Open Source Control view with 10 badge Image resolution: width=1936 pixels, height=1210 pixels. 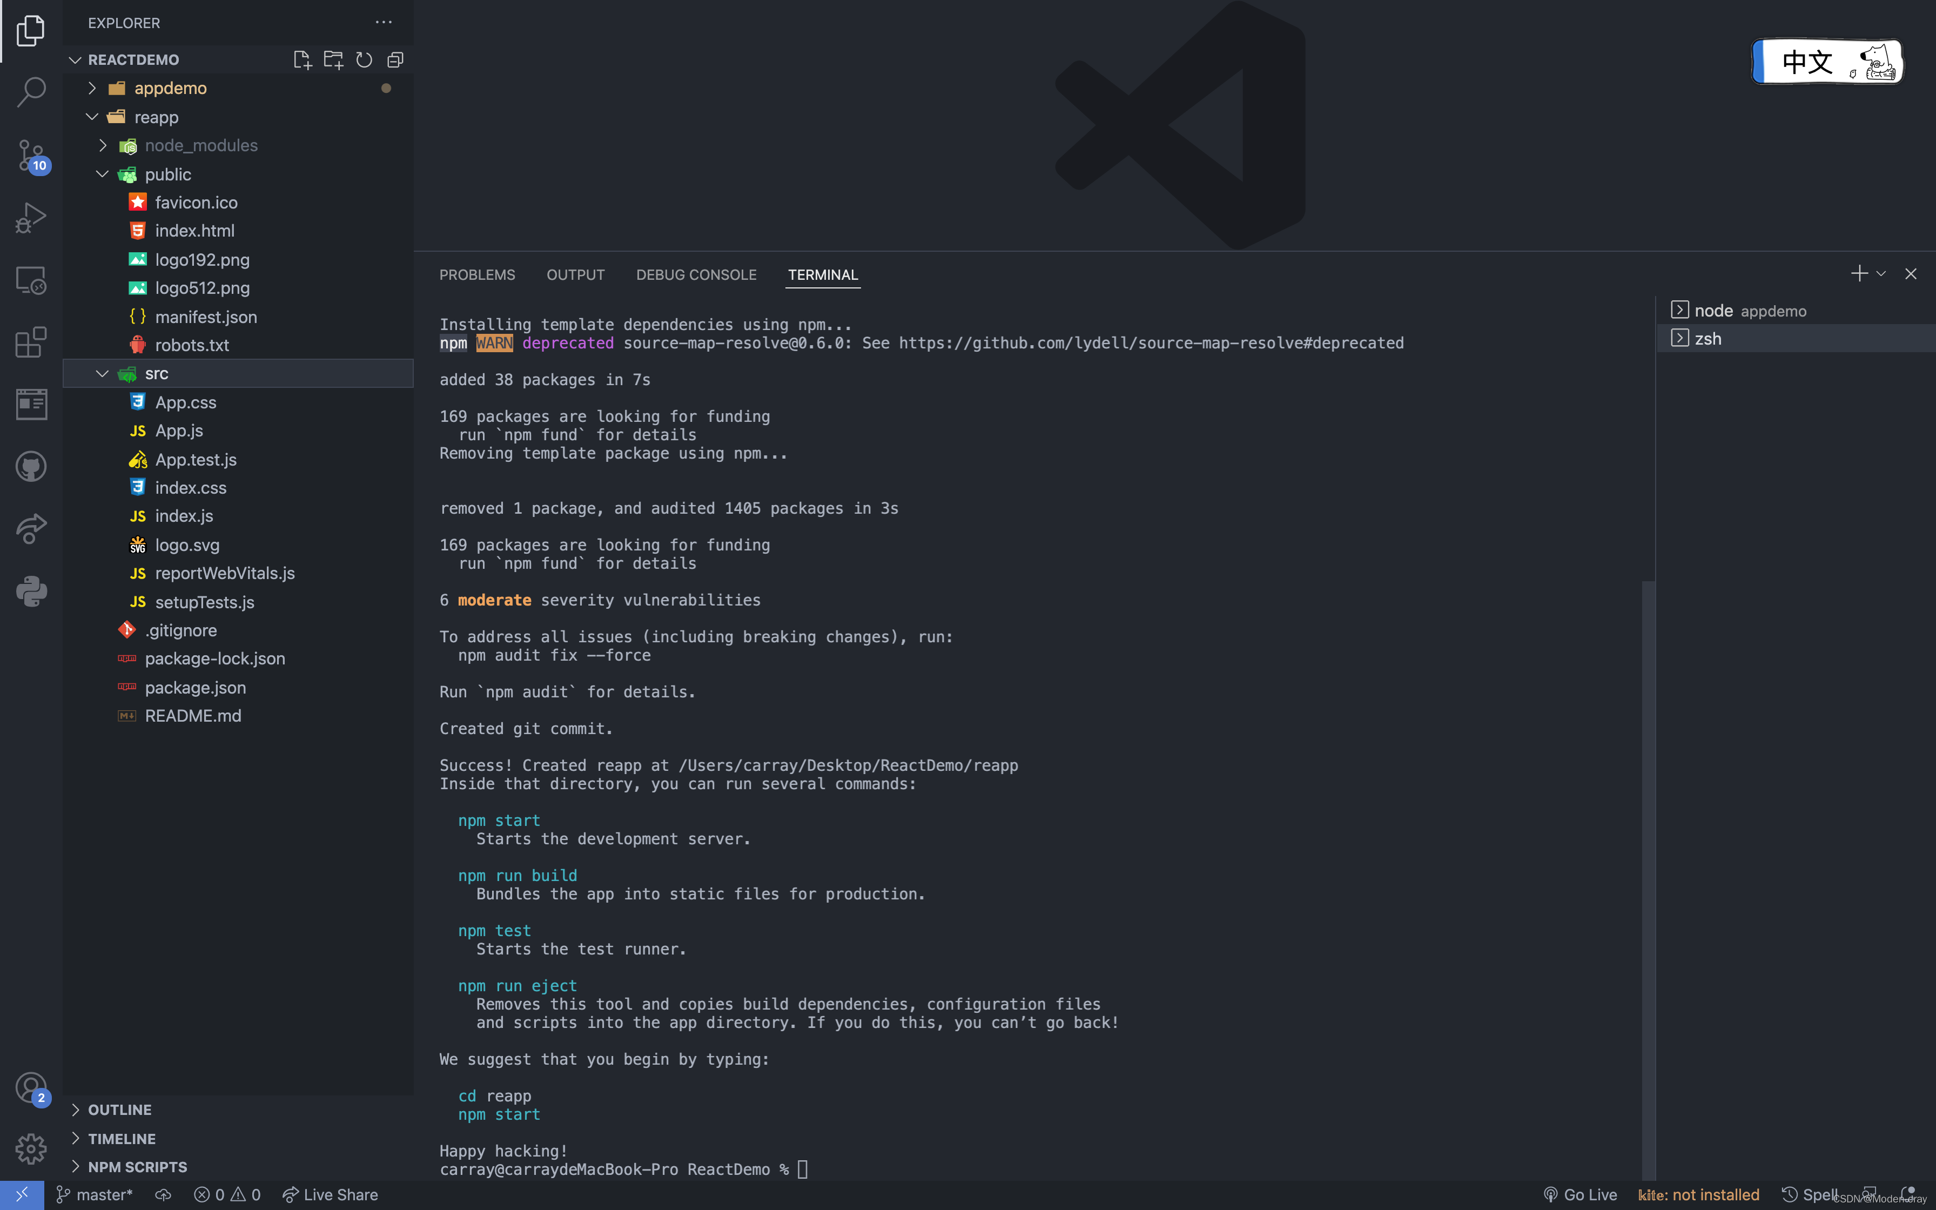30,153
